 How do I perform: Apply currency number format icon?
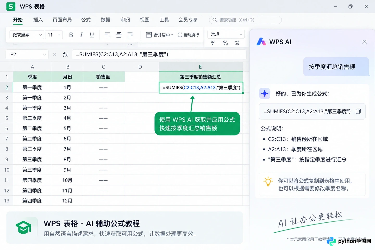[213, 43]
